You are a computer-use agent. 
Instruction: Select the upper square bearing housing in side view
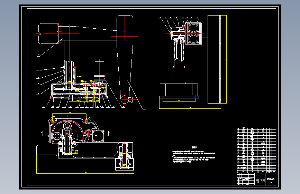pyautogui.click(x=193, y=28)
